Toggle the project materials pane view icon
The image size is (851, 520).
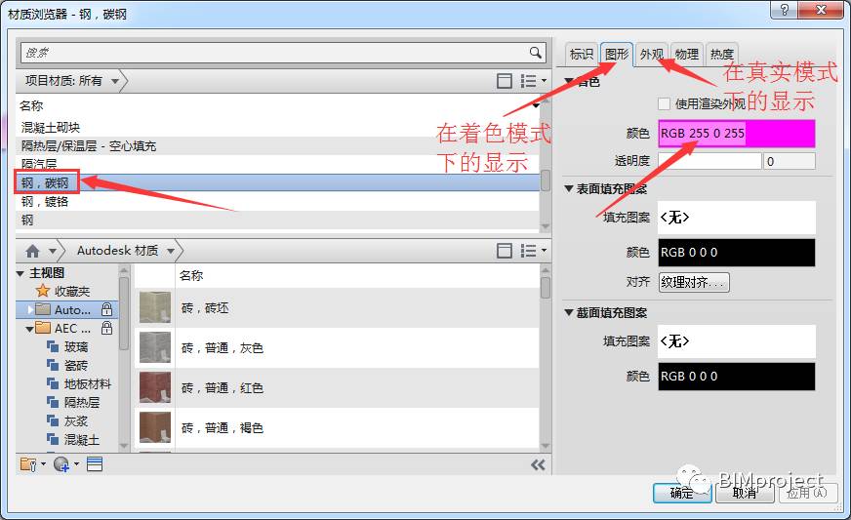tap(505, 81)
